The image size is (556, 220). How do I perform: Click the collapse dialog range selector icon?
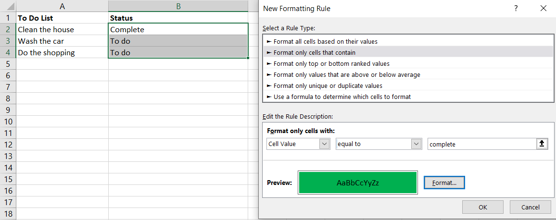click(x=542, y=144)
